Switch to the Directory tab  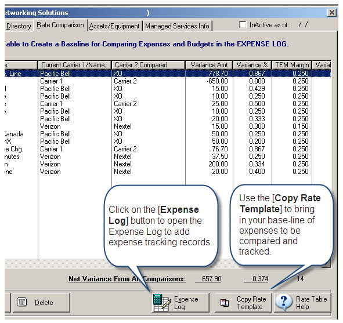(x=19, y=26)
